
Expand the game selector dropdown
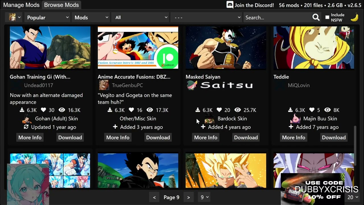14,17
